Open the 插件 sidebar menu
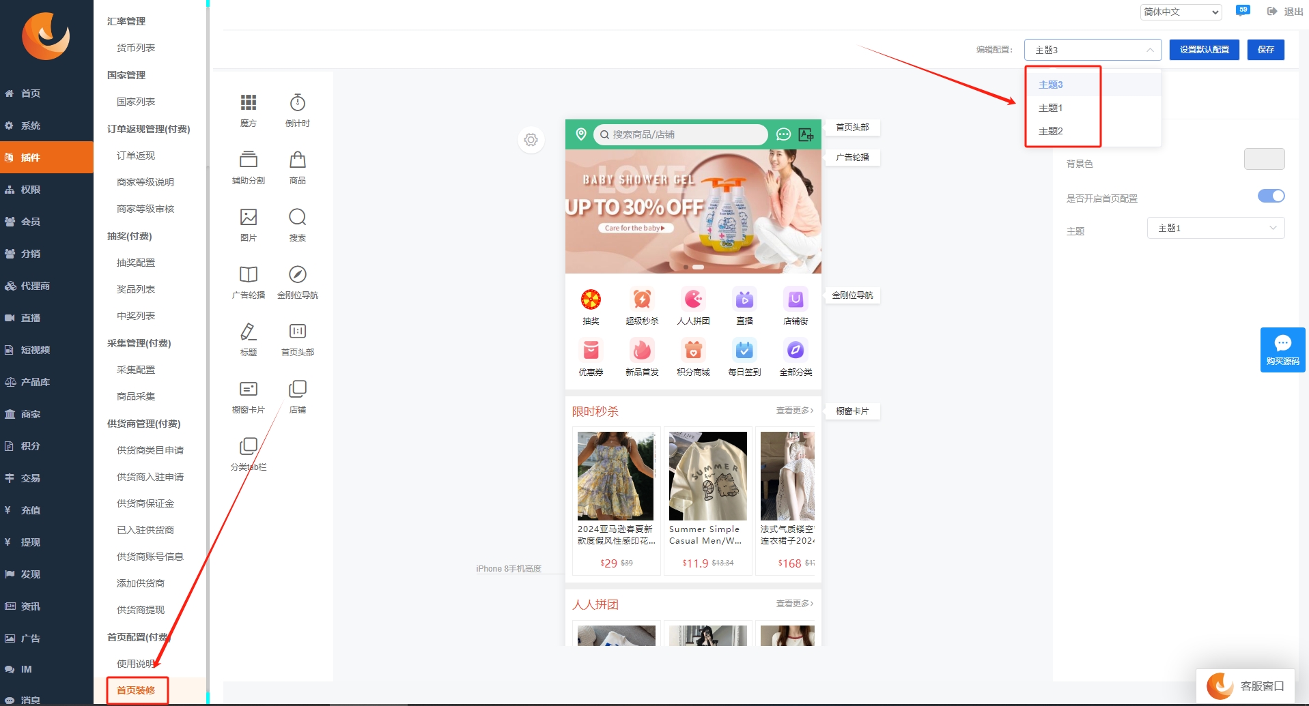 46,158
